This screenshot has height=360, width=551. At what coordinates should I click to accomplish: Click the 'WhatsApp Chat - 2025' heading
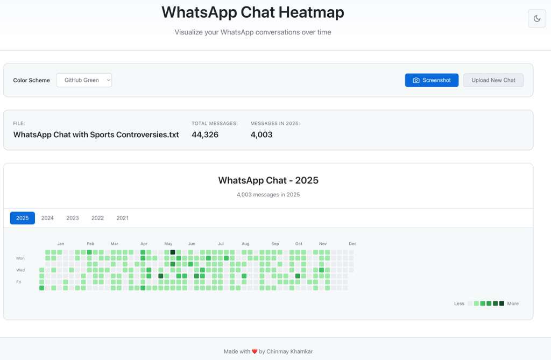click(x=268, y=180)
